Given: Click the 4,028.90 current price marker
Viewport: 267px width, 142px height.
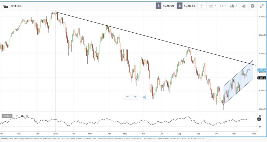Looking at the screenshot, I should pyautogui.click(x=262, y=70).
